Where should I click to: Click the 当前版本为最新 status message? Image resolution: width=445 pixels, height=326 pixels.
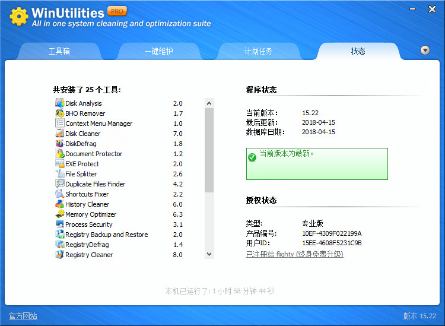pyautogui.click(x=287, y=154)
